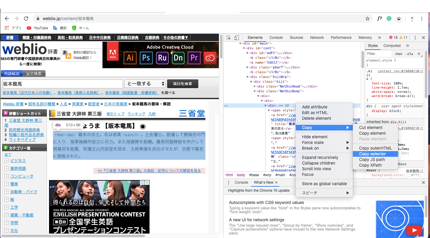The width and height of the screenshot is (430, 238).
Task: Select Edit as HTML in context menu
Action: click(324, 113)
